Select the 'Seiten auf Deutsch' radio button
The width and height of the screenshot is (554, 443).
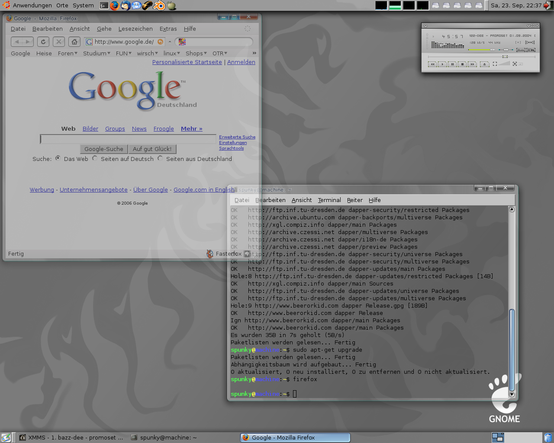[95, 158]
